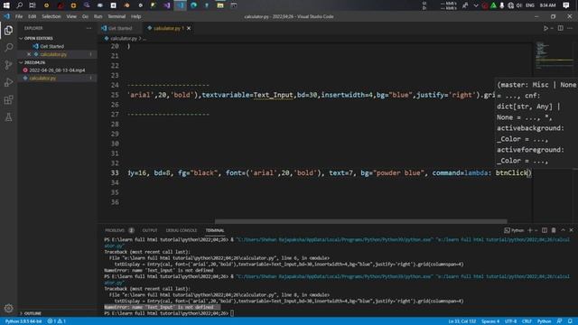The width and height of the screenshot is (578, 325).
Task: Run the Python file with play icon
Action: [545, 28]
